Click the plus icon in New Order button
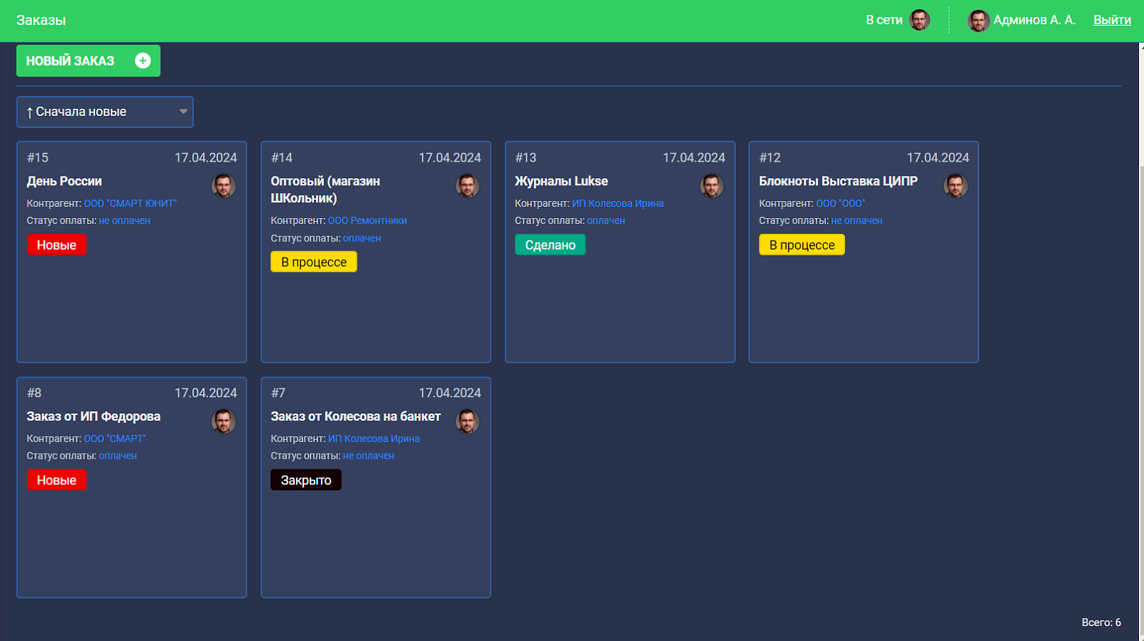 point(143,61)
